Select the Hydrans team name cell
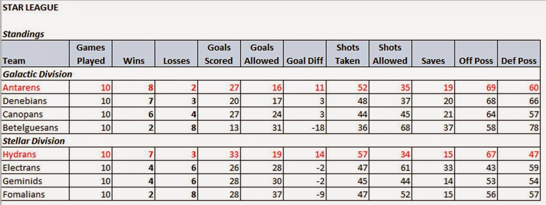 pos(35,154)
